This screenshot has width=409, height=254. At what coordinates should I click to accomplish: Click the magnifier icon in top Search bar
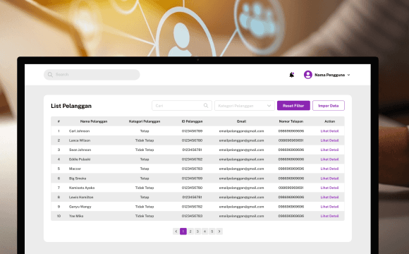pyautogui.click(x=50, y=75)
